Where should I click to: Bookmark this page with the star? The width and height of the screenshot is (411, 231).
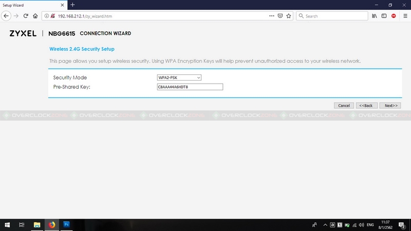289,16
